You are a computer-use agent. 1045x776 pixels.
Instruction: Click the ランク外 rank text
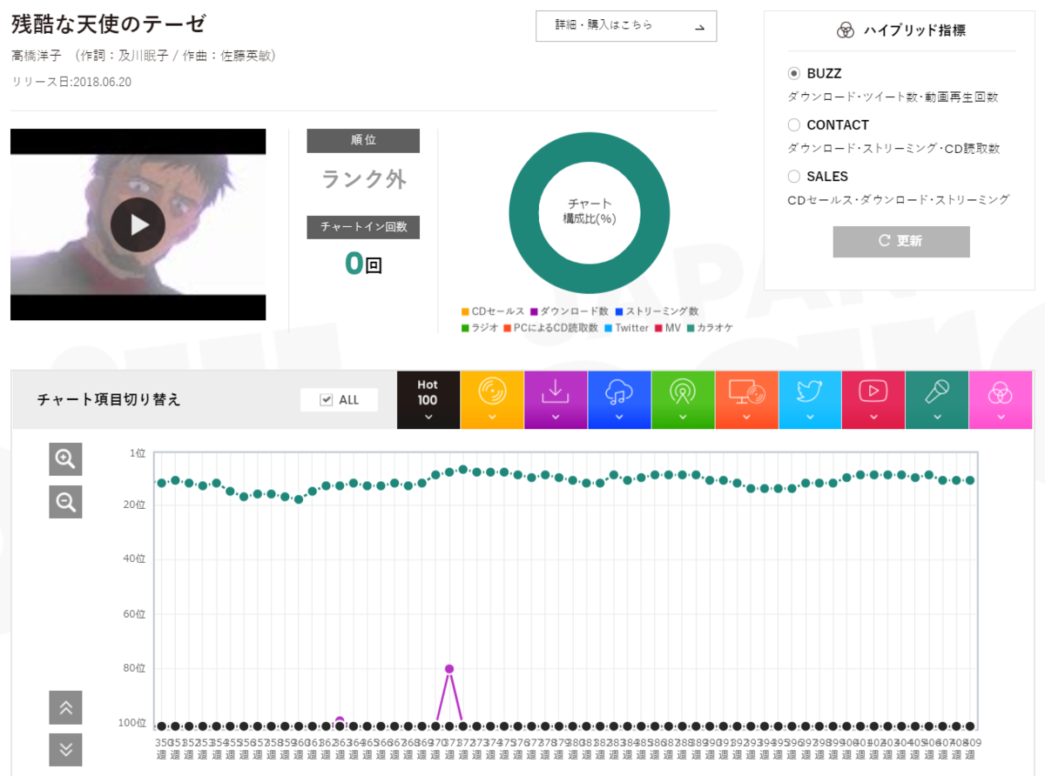click(363, 179)
